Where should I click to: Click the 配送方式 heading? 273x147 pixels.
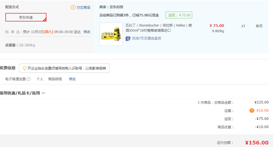[12, 7]
